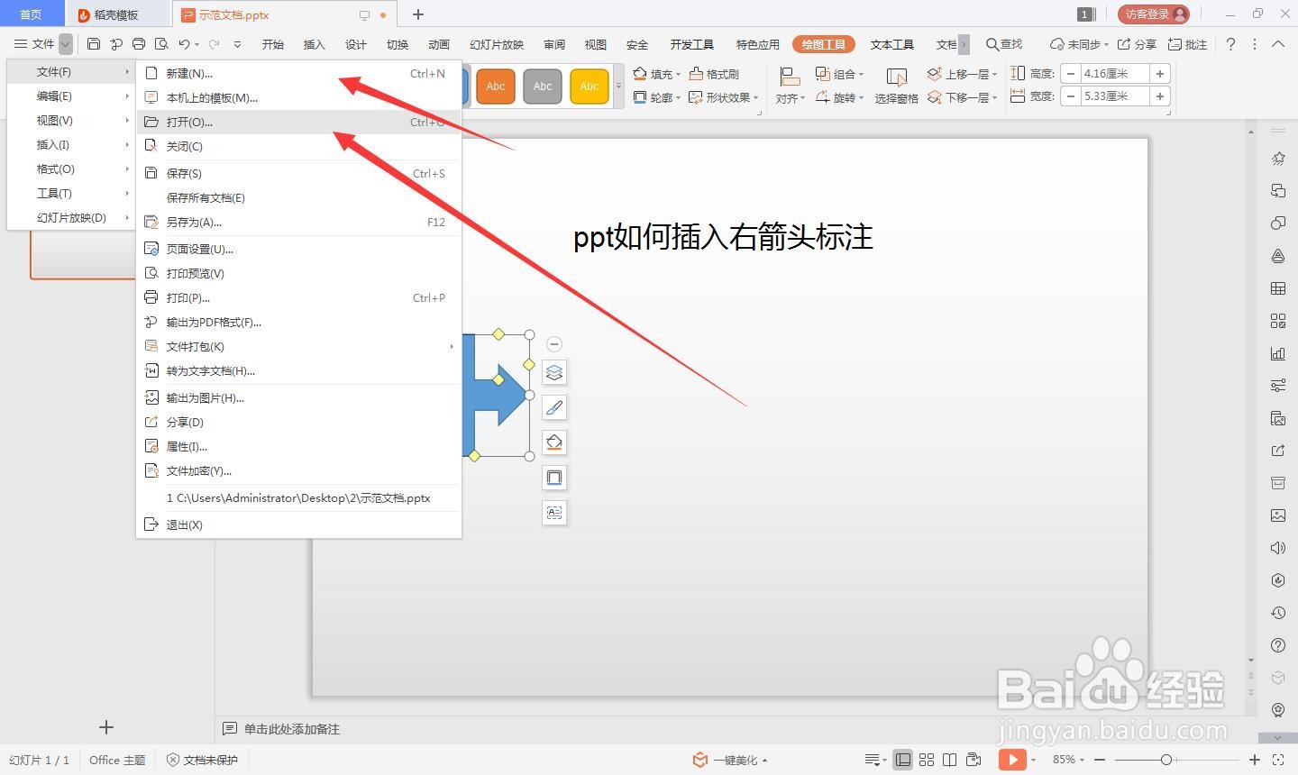The width and height of the screenshot is (1298, 775).
Task: Click the 访客登录 login button
Action: pos(1153,14)
